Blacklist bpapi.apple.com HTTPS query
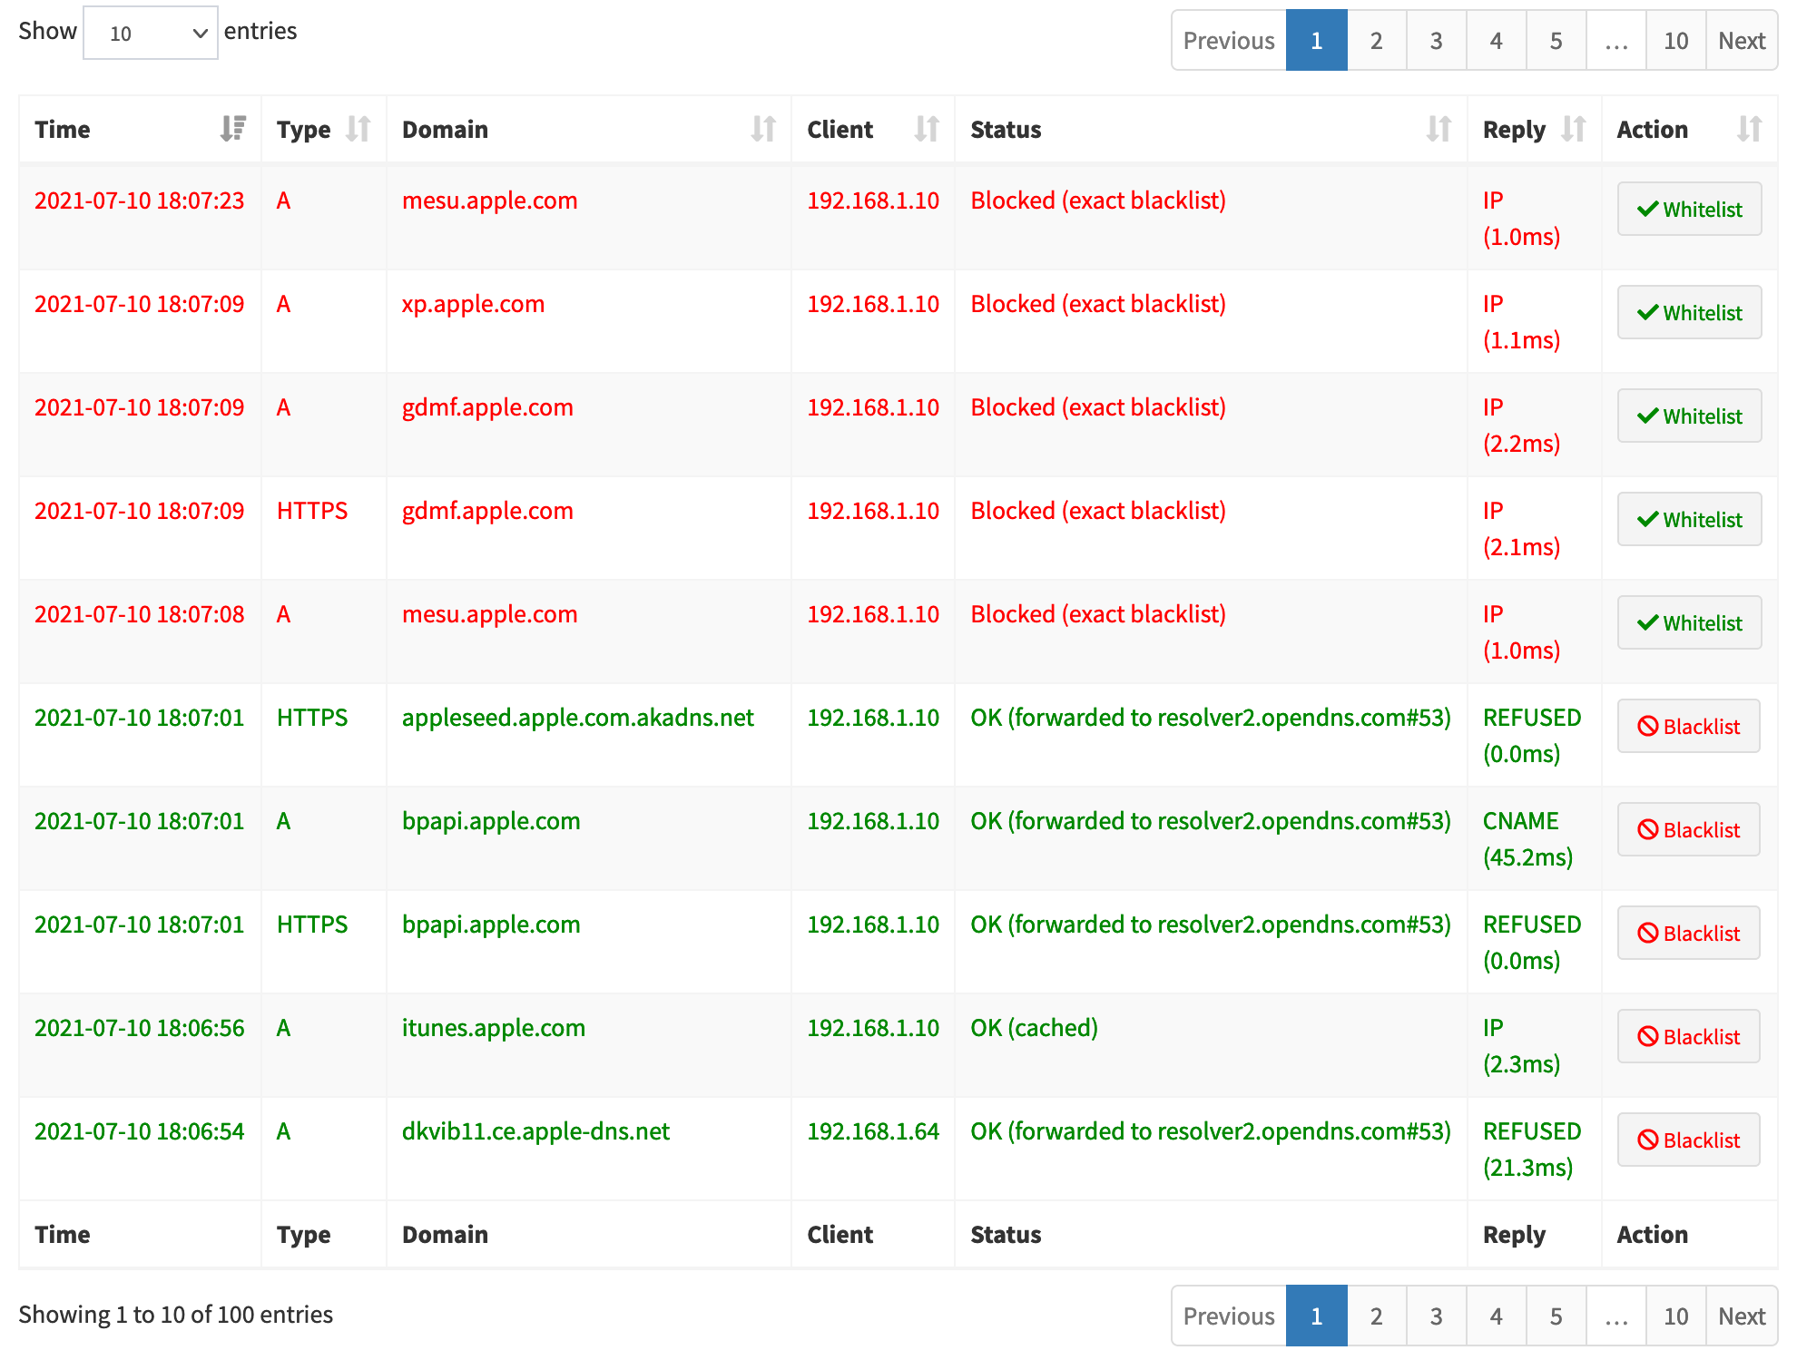The height and width of the screenshot is (1360, 1797). 1688,933
